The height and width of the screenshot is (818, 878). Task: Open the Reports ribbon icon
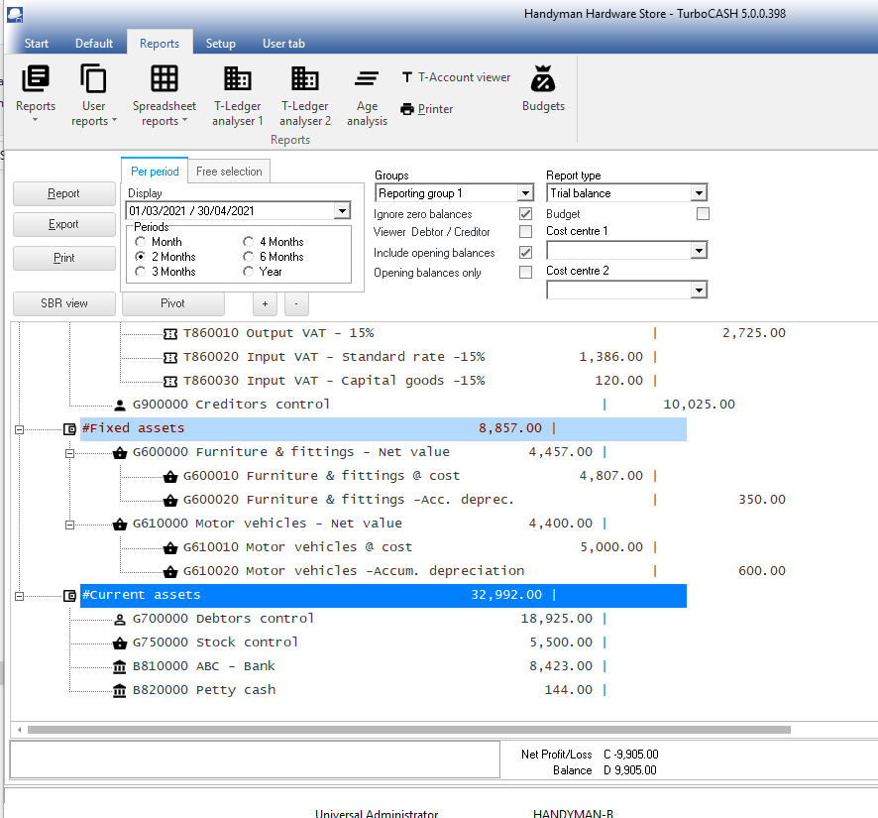click(x=36, y=79)
